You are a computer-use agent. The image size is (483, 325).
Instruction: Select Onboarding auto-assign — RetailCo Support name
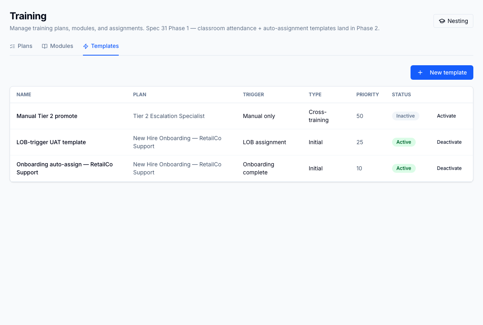point(65,168)
